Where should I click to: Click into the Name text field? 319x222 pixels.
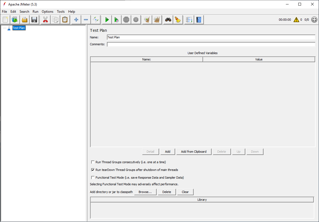211,37
